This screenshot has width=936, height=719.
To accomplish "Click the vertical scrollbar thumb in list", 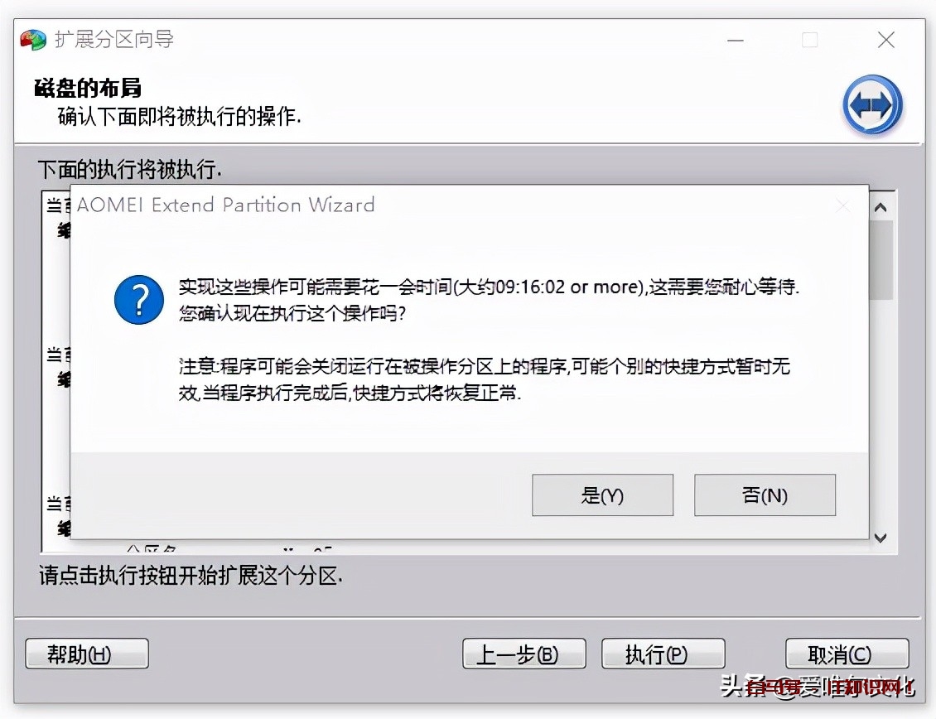I will click(x=881, y=260).
